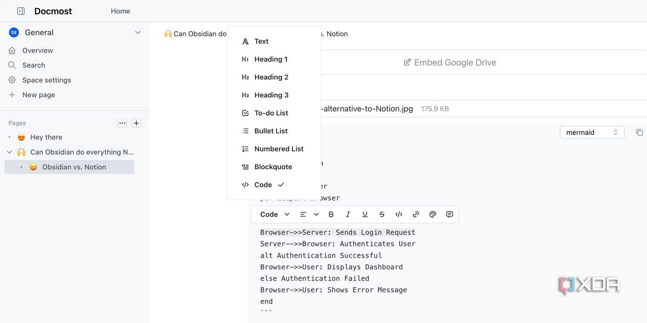This screenshot has width=647, height=323.
Task: Click the Docmost logo title
Action: (x=53, y=11)
